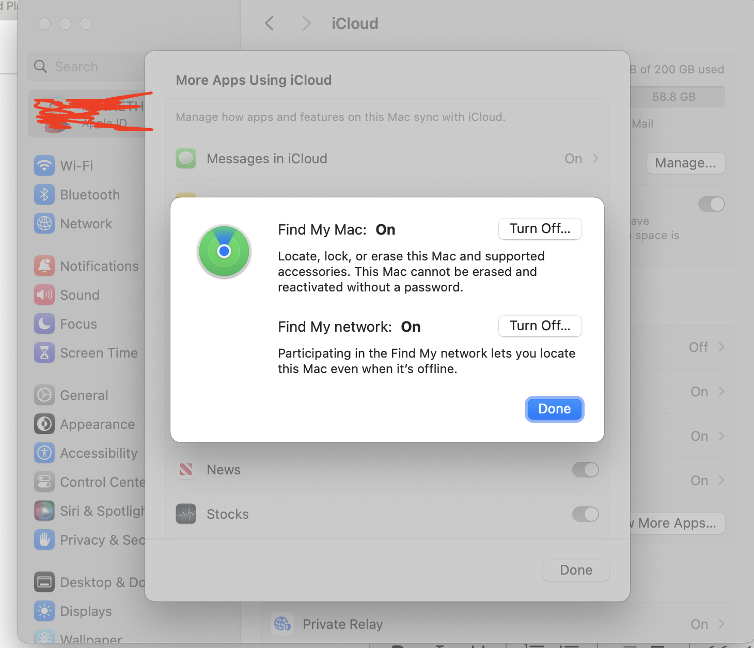
Task: Turn off Find My Mac
Action: pos(540,229)
